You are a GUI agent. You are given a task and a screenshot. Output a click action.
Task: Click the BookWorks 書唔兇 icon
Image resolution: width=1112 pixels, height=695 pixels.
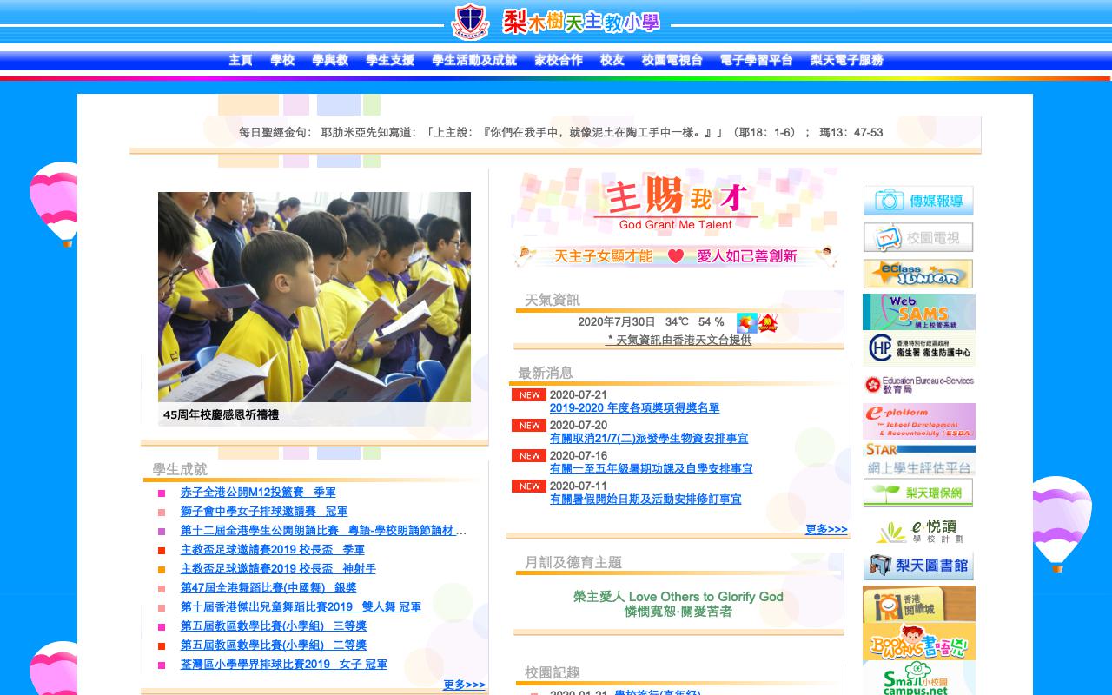918,643
